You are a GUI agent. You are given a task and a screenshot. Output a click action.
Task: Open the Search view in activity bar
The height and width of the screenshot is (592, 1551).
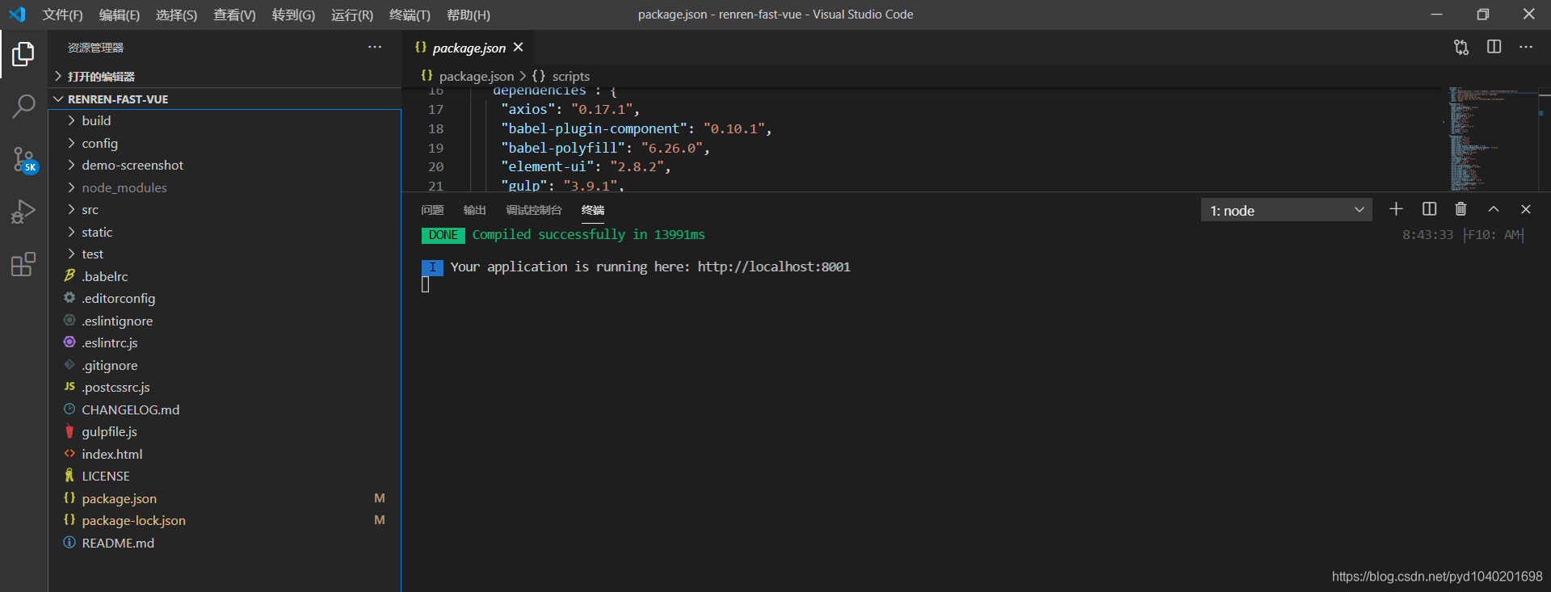click(23, 106)
